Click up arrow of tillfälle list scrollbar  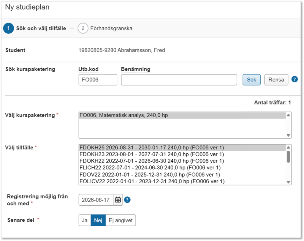[288, 147]
